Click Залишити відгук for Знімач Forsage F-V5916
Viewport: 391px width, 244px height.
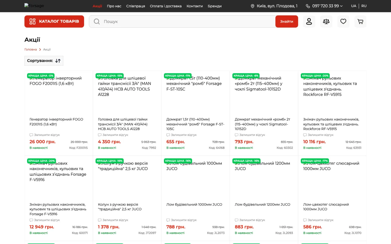[47, 220]
